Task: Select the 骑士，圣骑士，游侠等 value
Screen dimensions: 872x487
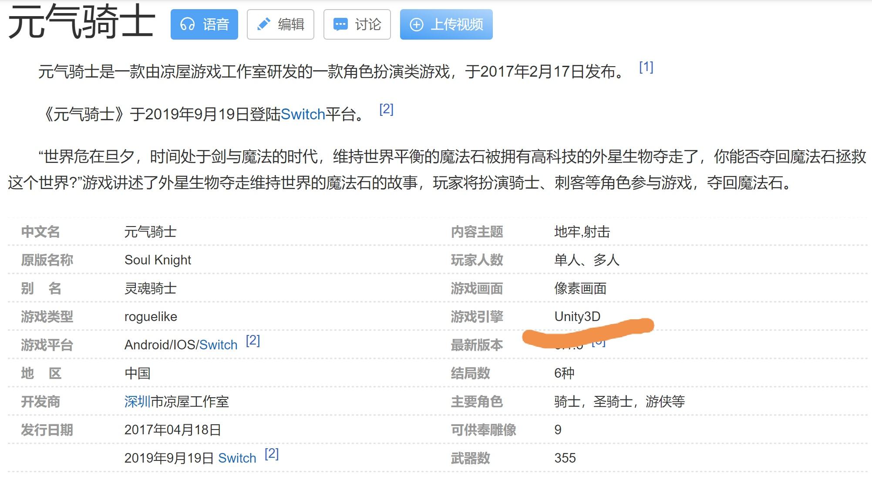Action: [619, 402]
